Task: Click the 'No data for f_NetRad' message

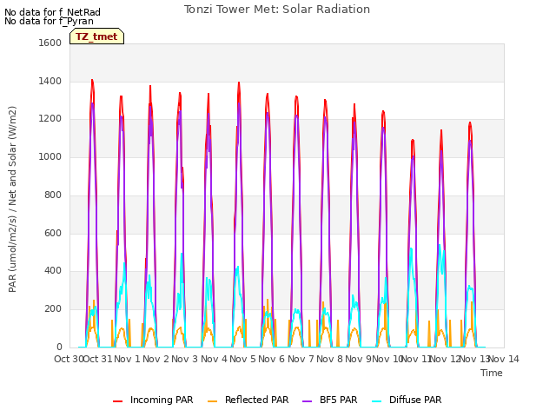Action: click(52, 12)
